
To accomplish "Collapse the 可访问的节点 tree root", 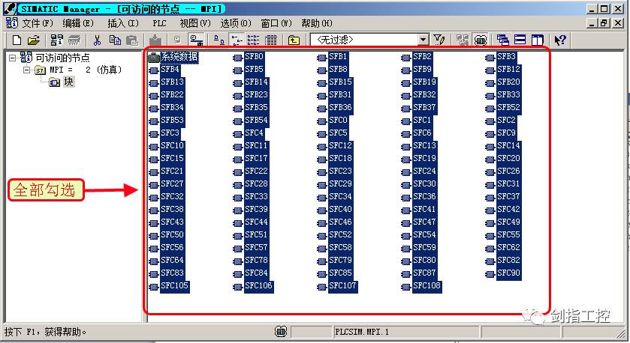I will click(13, 58).
